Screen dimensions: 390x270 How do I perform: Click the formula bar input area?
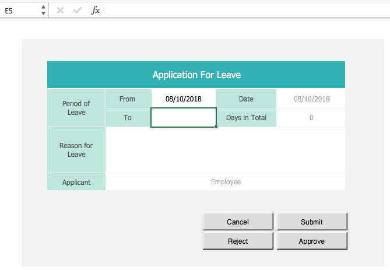pos(248,10)
